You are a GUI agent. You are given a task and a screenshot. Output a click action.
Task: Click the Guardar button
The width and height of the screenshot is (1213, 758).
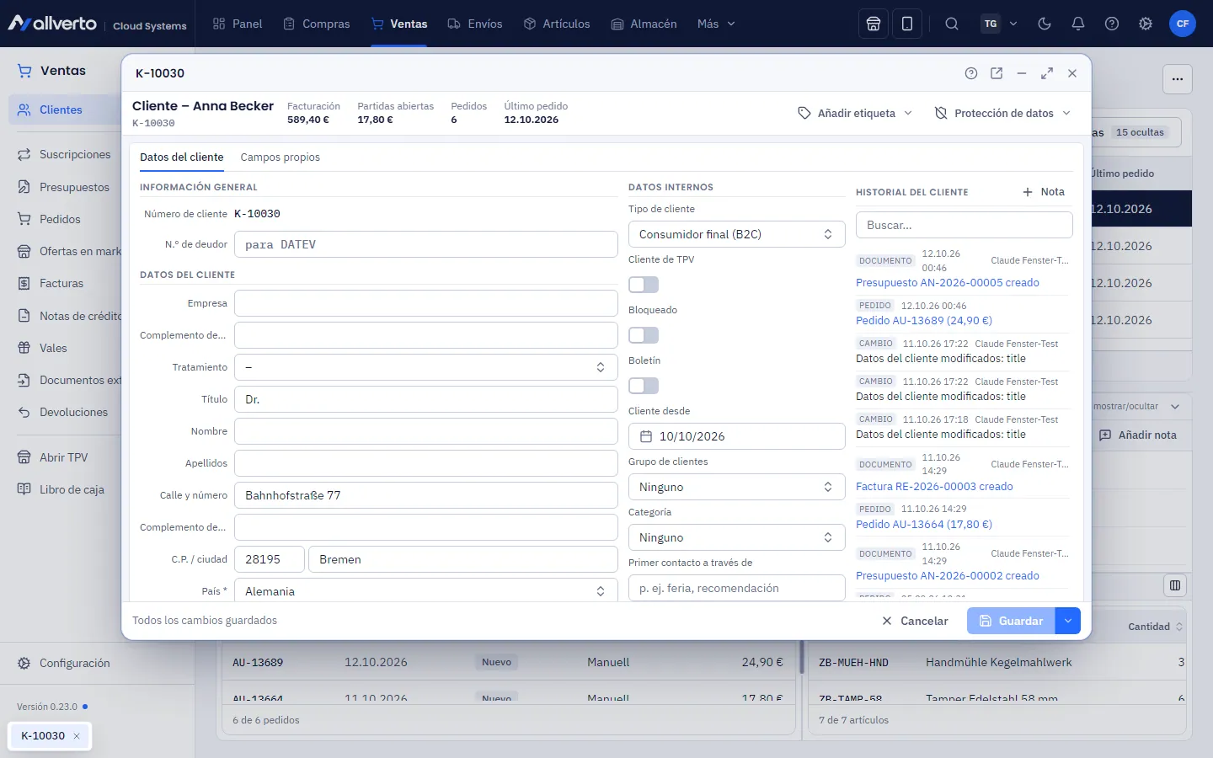(1011, 621)
